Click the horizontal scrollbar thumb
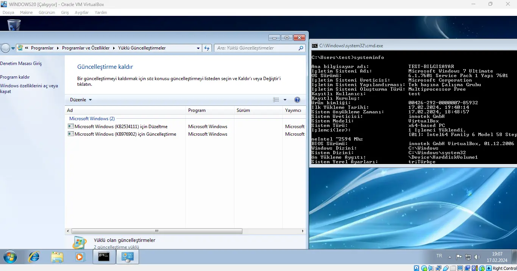 pos(156,231)
